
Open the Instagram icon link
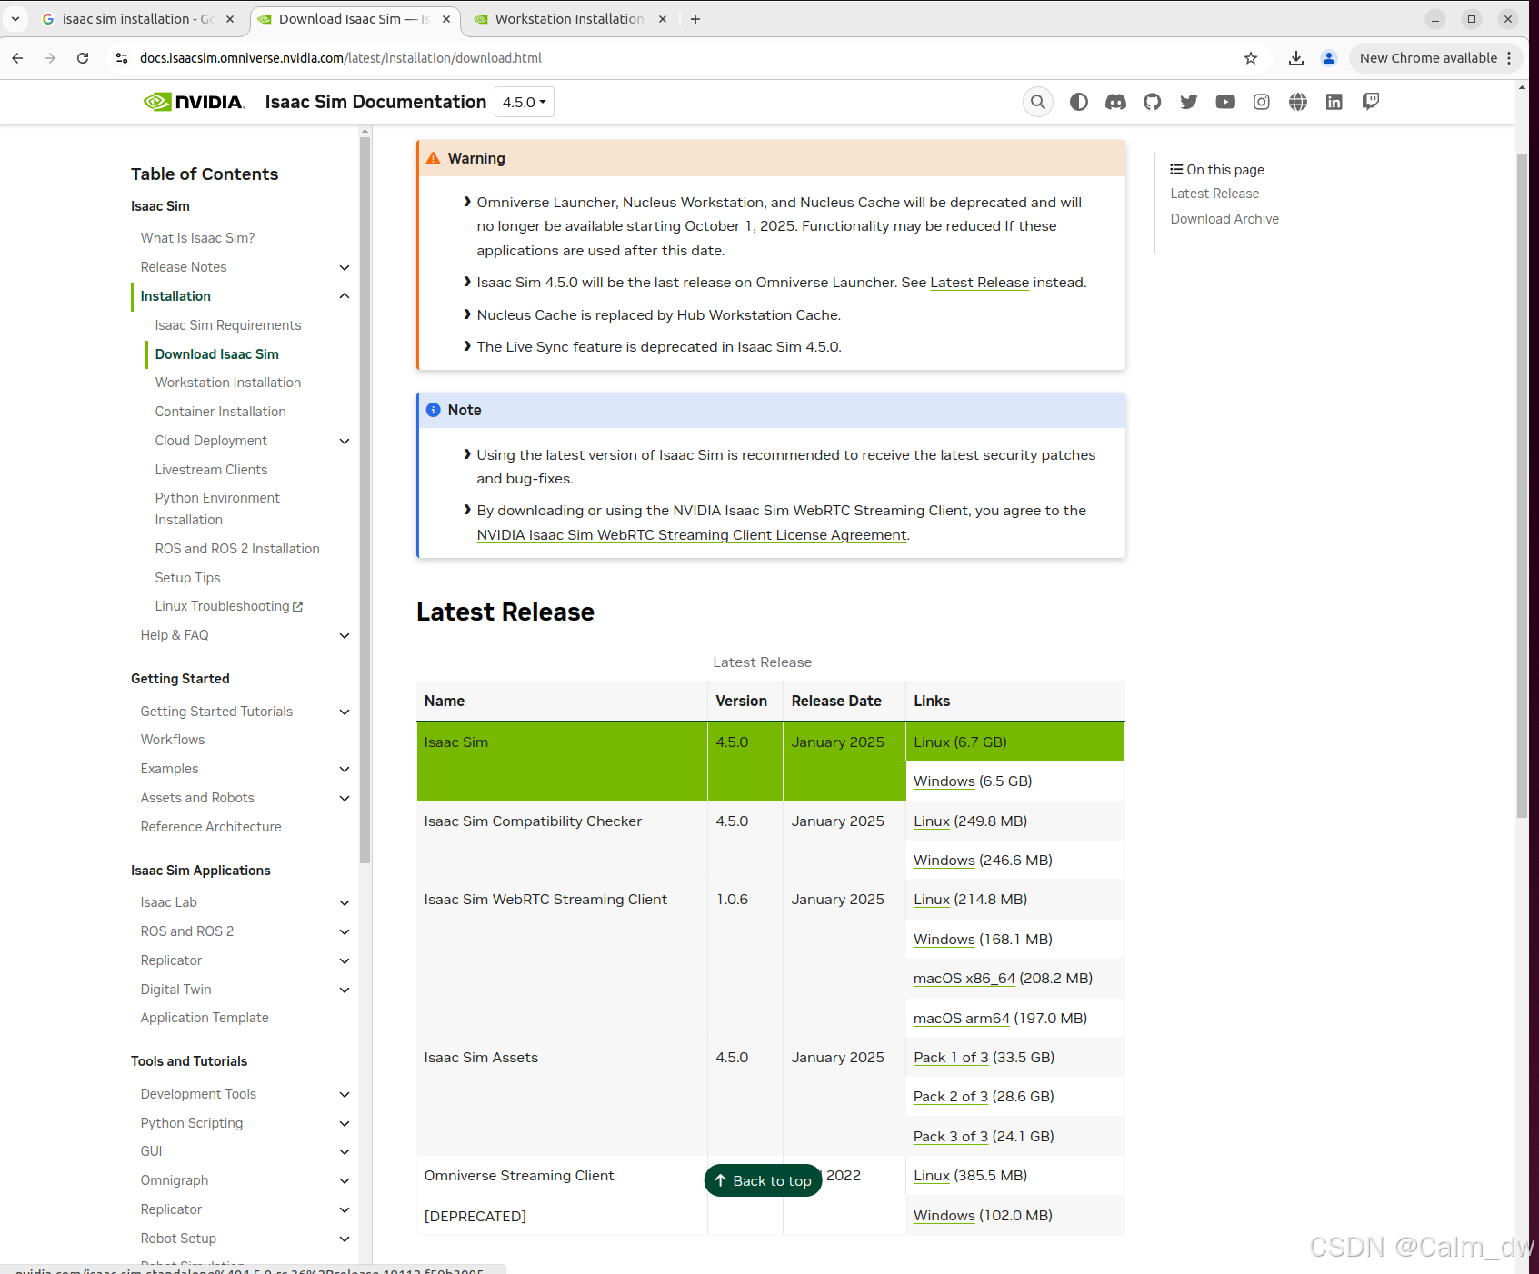(1262, 102)
